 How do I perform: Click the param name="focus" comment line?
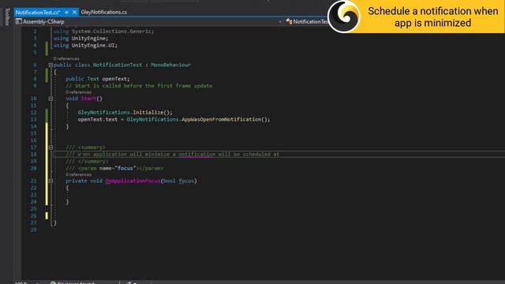(114, 168)
